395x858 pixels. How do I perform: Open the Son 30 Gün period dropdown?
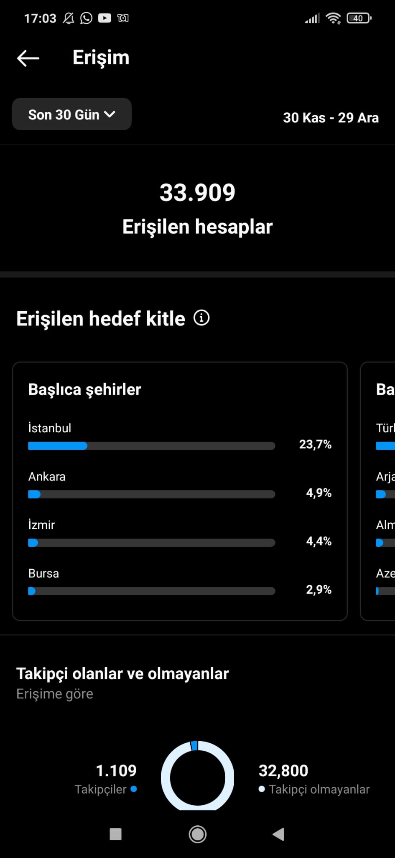pos(72,114)
